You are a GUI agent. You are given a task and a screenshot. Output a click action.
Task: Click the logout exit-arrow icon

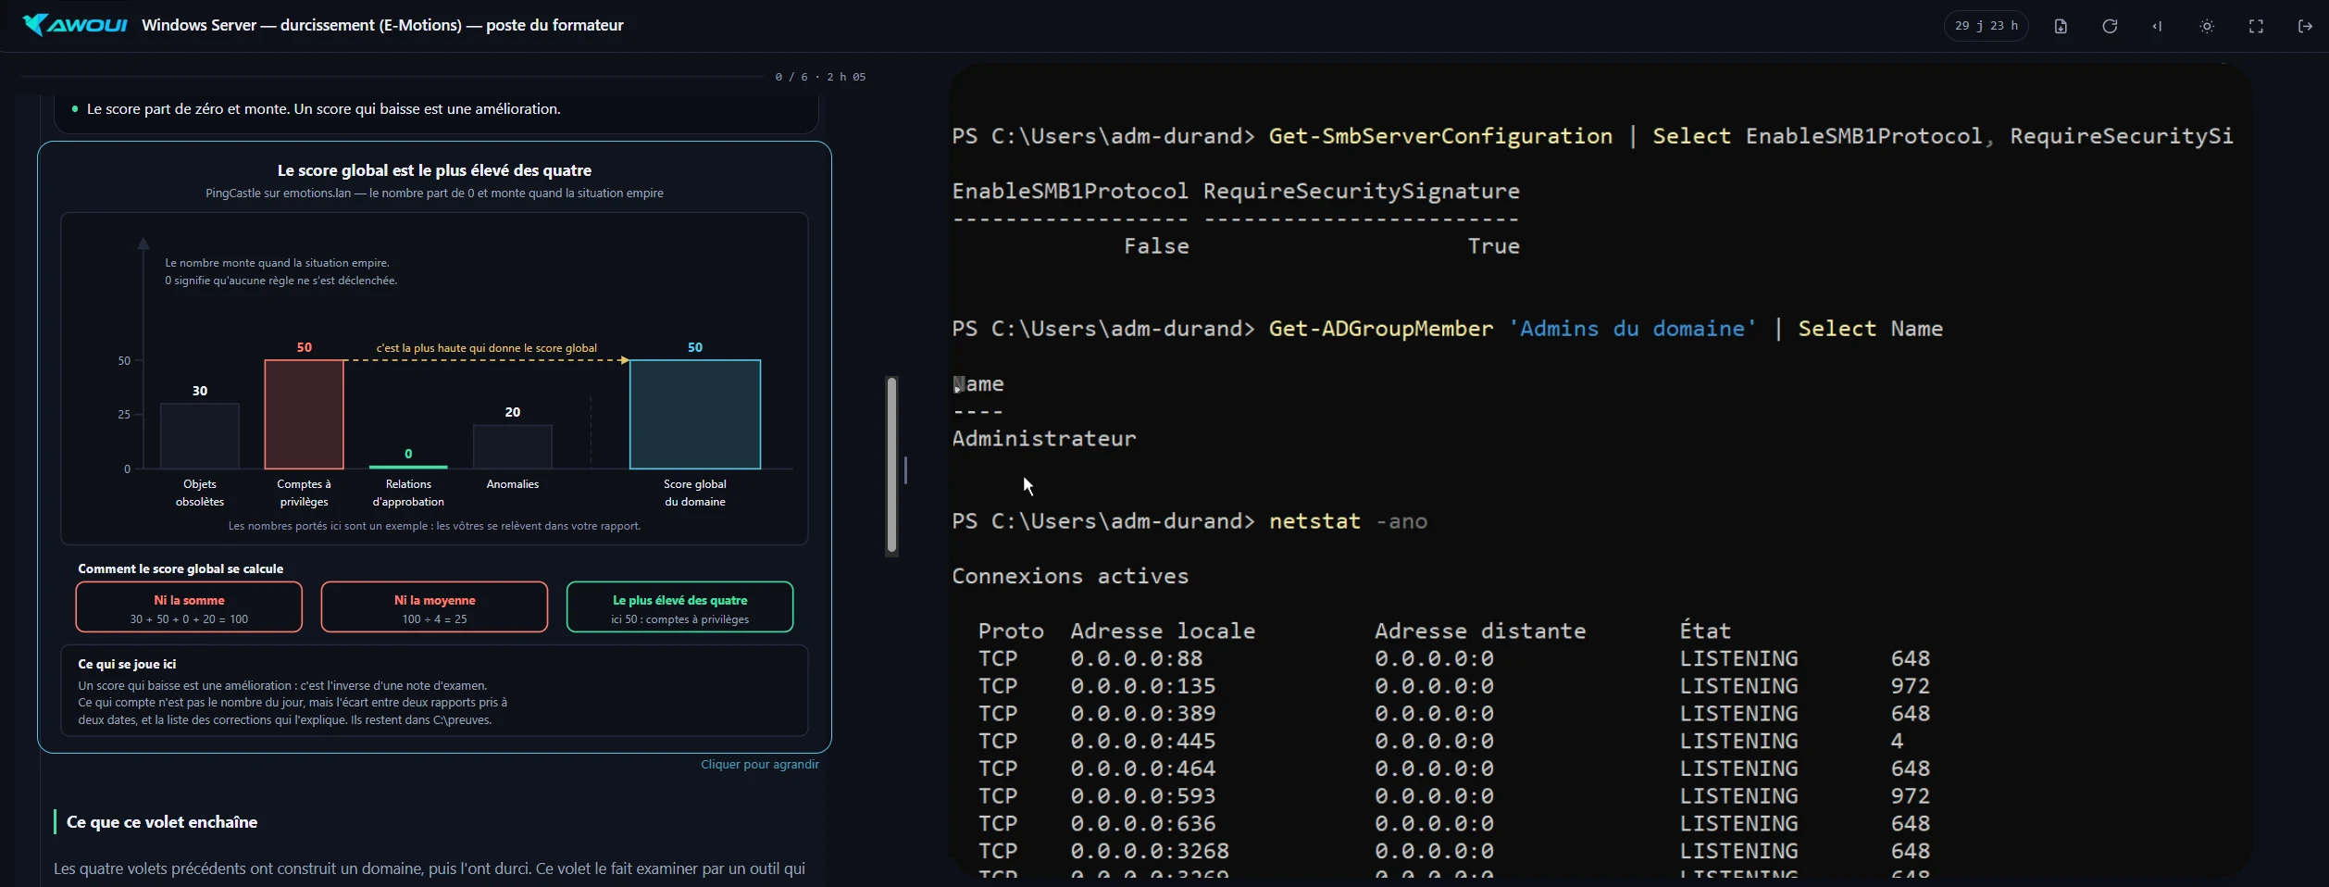pos(2305,26)
